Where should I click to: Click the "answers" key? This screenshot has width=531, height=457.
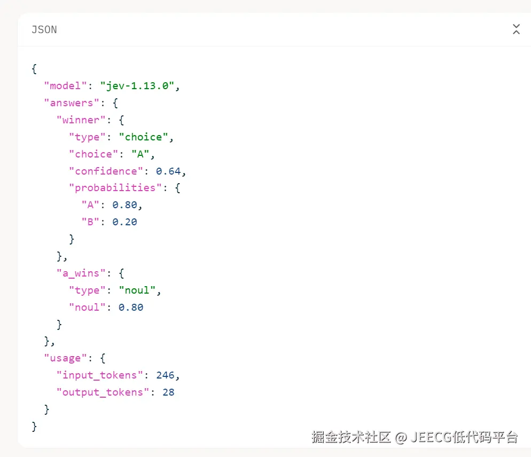(x=72, y=103)
